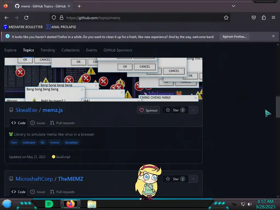Open the memz.js Code tab
This screenshot has width=280, height=210.
[18, 123]
